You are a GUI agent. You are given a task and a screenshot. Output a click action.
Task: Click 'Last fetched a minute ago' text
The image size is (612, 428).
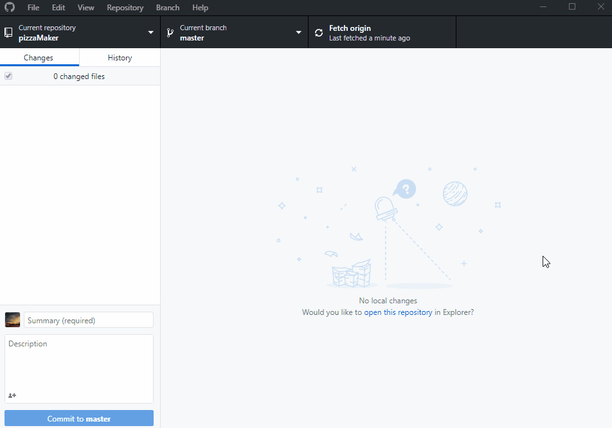pos(369,38)
